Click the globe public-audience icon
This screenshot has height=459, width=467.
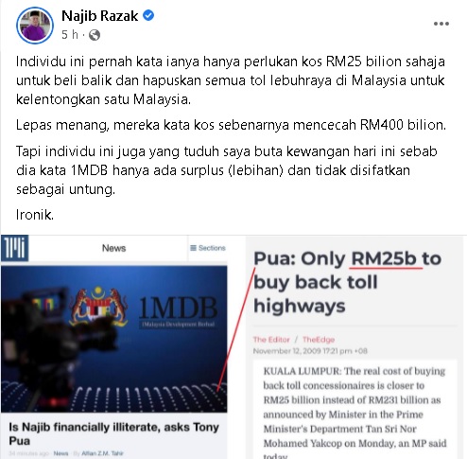click(95, 35)
